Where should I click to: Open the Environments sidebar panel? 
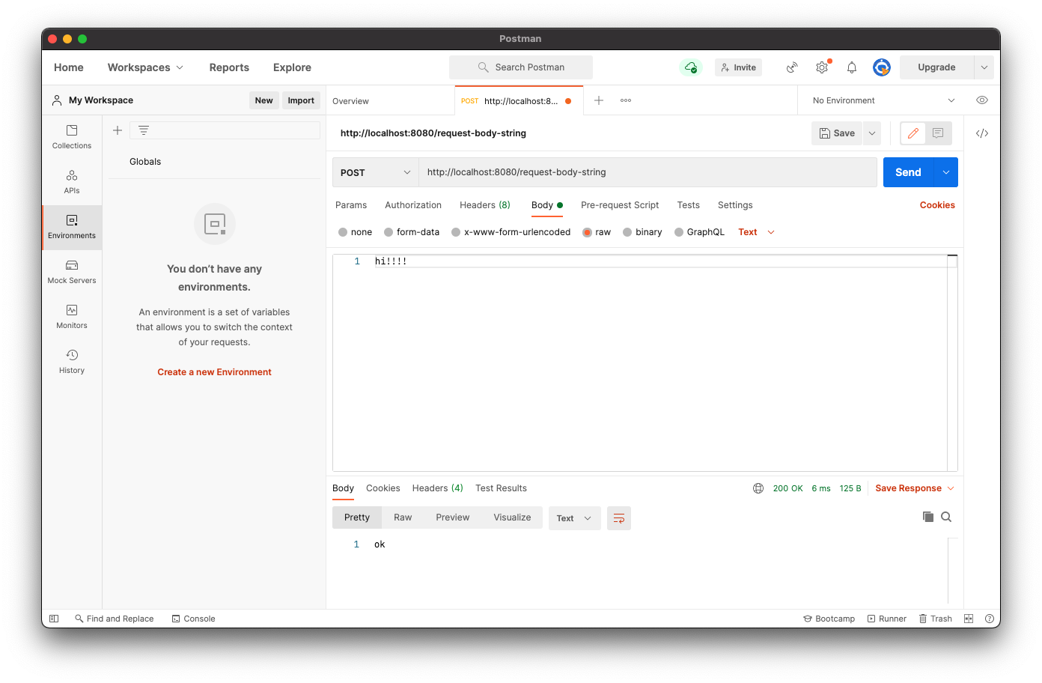click(72, 228)
